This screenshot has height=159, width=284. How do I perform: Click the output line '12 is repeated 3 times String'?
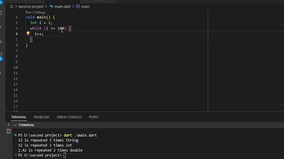[48, 140]
